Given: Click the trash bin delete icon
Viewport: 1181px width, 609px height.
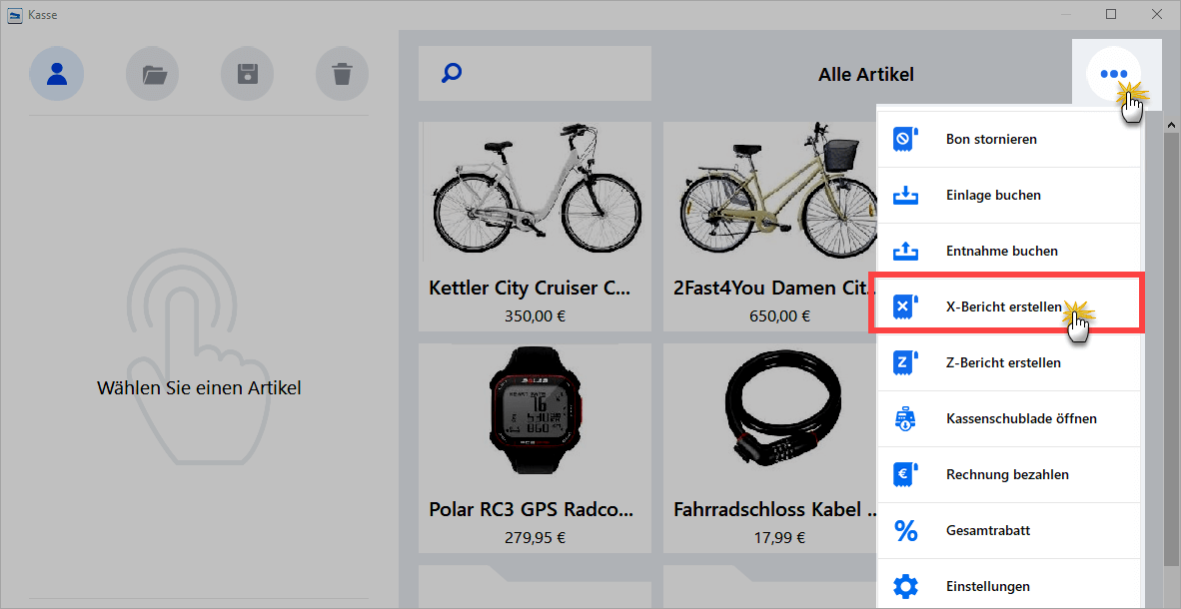Looking at the screenshot, I should 342,74.
